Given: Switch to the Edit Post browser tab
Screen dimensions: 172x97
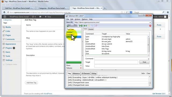Looking at the screenshot, I should click(x=19, y=8).
